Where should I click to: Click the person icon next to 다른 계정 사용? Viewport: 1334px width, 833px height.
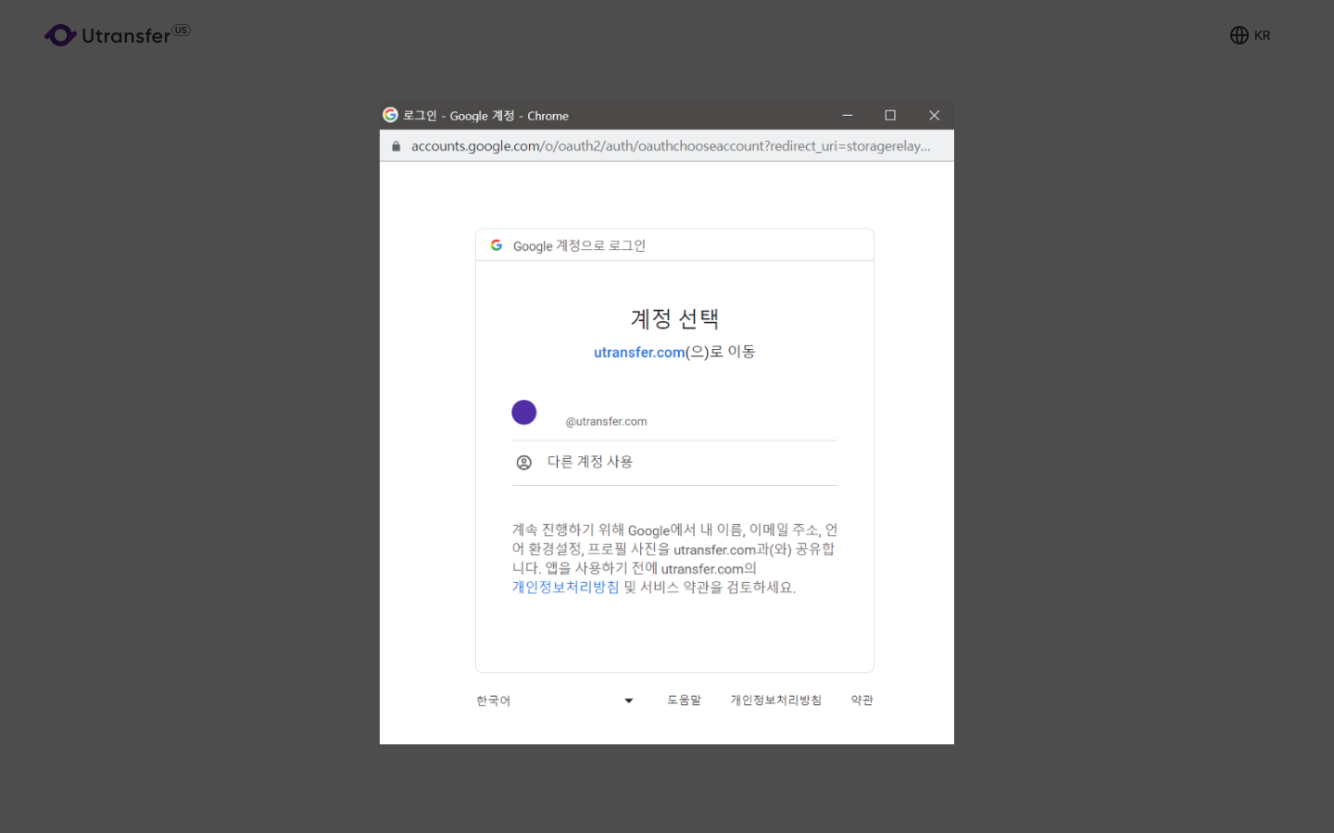point(524,462)
